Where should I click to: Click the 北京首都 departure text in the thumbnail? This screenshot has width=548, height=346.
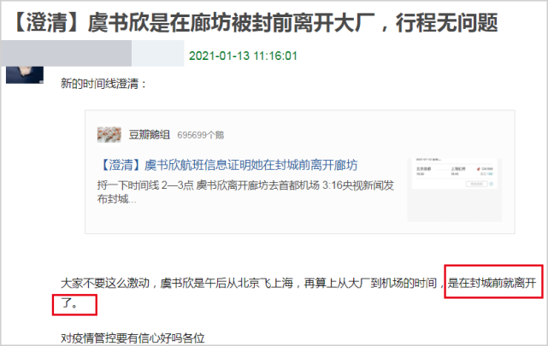pyautogui.click(x=423, y=169)
